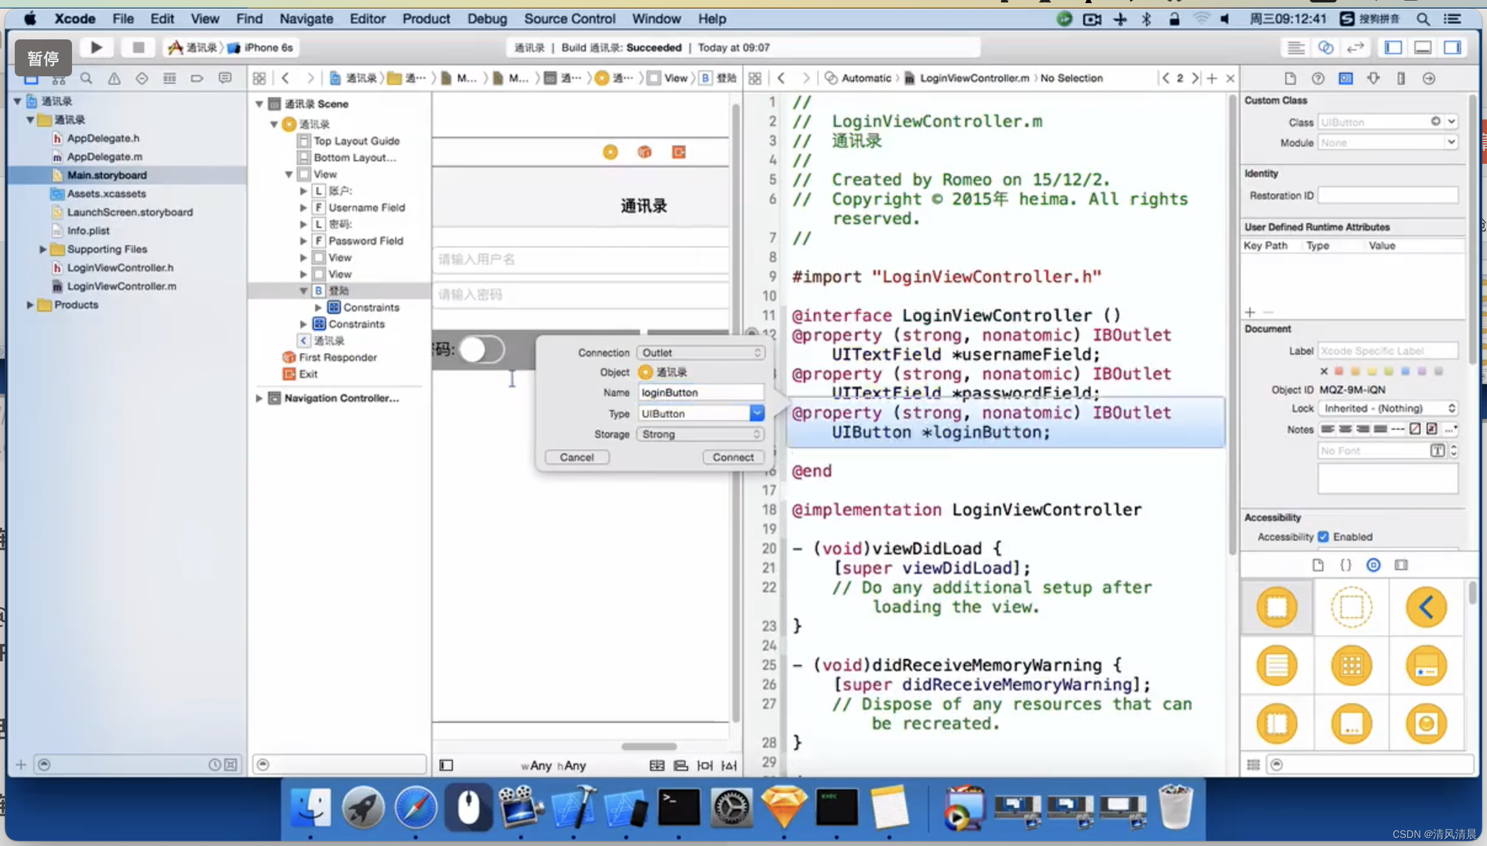The width and height of the screenshot is (1487, 846).
Task: Toggle the Connection type dropdown to Outlet
Action: click(x=700, y=352)
